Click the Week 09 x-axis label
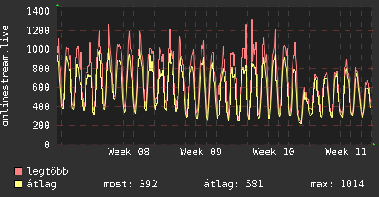379x197 pixels. (x=201, y=152)
